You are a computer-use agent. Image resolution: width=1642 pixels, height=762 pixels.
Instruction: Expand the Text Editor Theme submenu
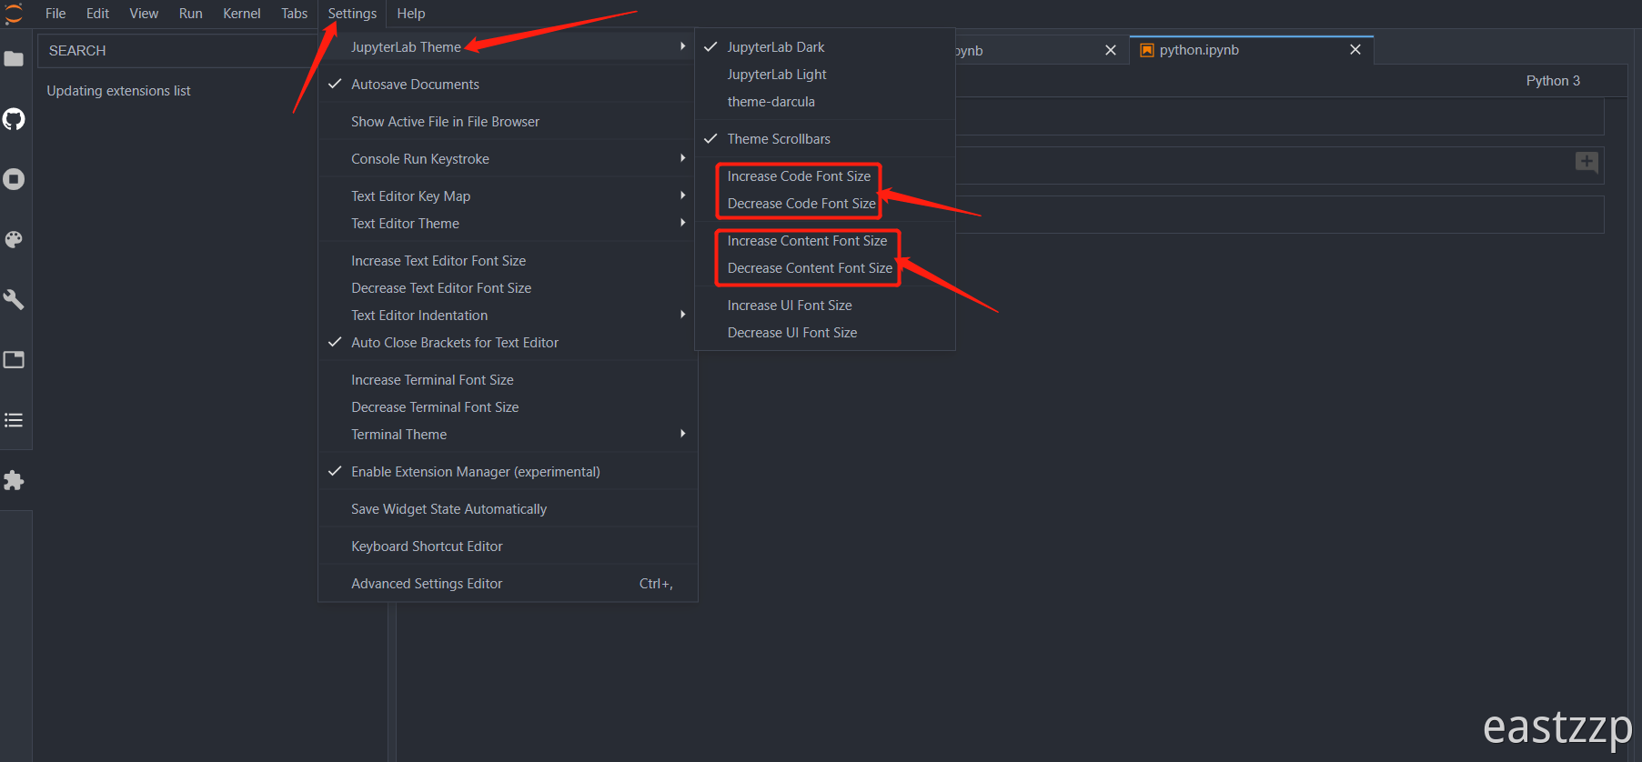coord(508,224)
